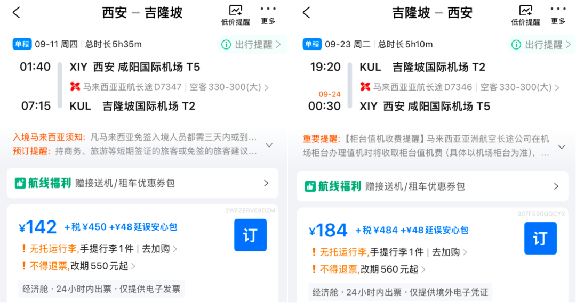Tap the 单程 tag for 09-11 周四
Viewport: 576px width, 303px height.
point(22,44)
